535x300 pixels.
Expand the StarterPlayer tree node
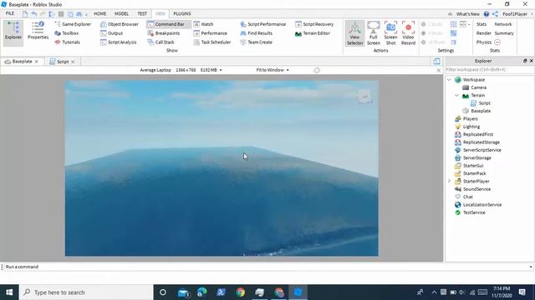[449, 182]
